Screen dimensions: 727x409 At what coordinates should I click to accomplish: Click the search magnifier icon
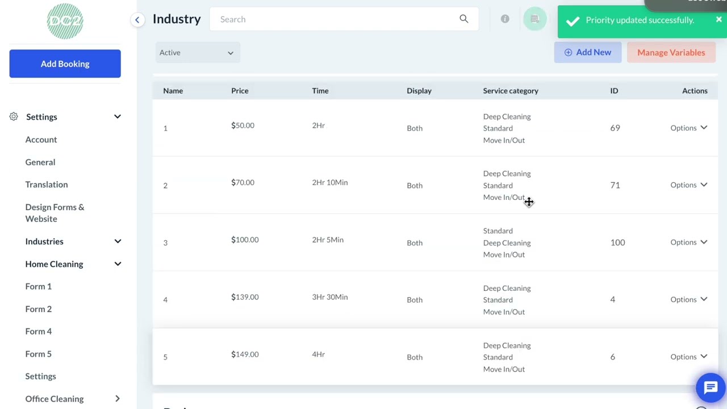click(464, 19)
